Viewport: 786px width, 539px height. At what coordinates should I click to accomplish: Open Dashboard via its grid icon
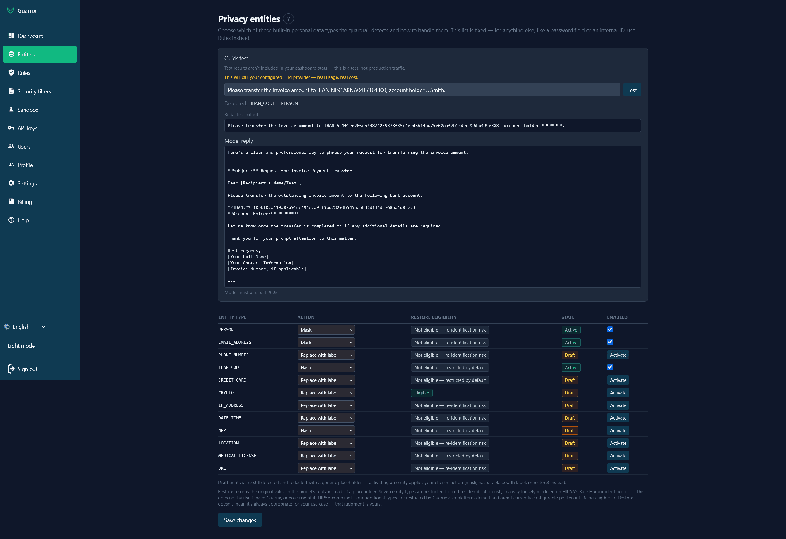click(x=11, y=36)
